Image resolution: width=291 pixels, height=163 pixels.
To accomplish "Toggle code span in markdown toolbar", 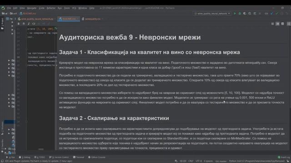I will click(x=34, y=24).
